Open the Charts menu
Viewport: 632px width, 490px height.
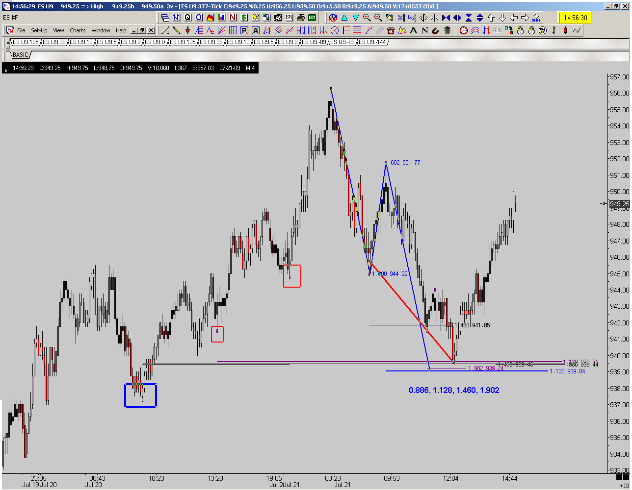[78, 30]
